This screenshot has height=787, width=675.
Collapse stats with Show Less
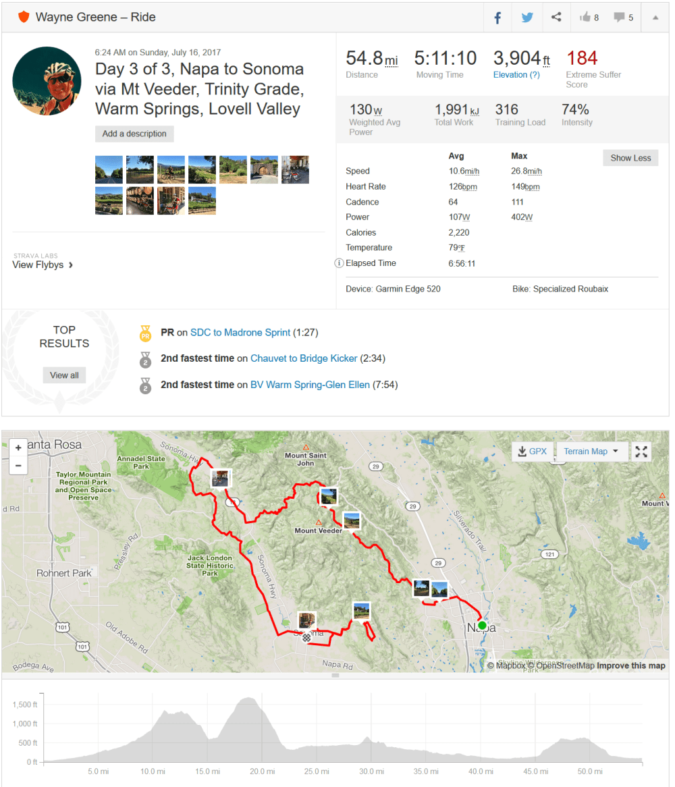point(630,158)
